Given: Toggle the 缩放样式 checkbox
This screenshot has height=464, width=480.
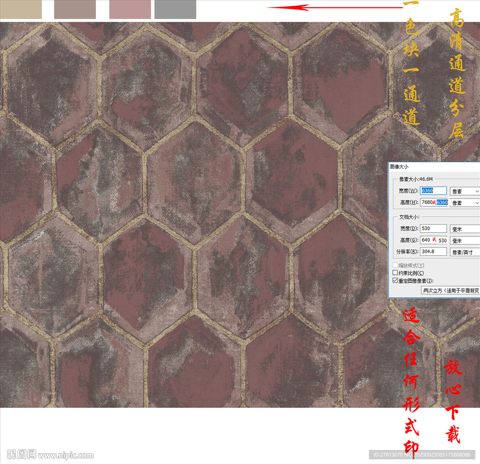Looking at the screenshot, I should pos(395,265).
